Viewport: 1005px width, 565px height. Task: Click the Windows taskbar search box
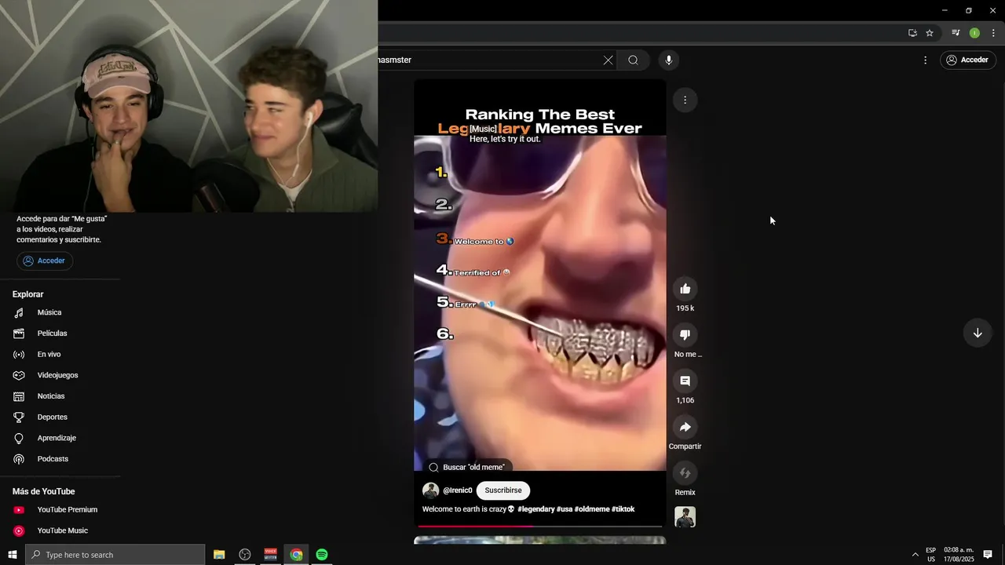[x=115, y=555]
